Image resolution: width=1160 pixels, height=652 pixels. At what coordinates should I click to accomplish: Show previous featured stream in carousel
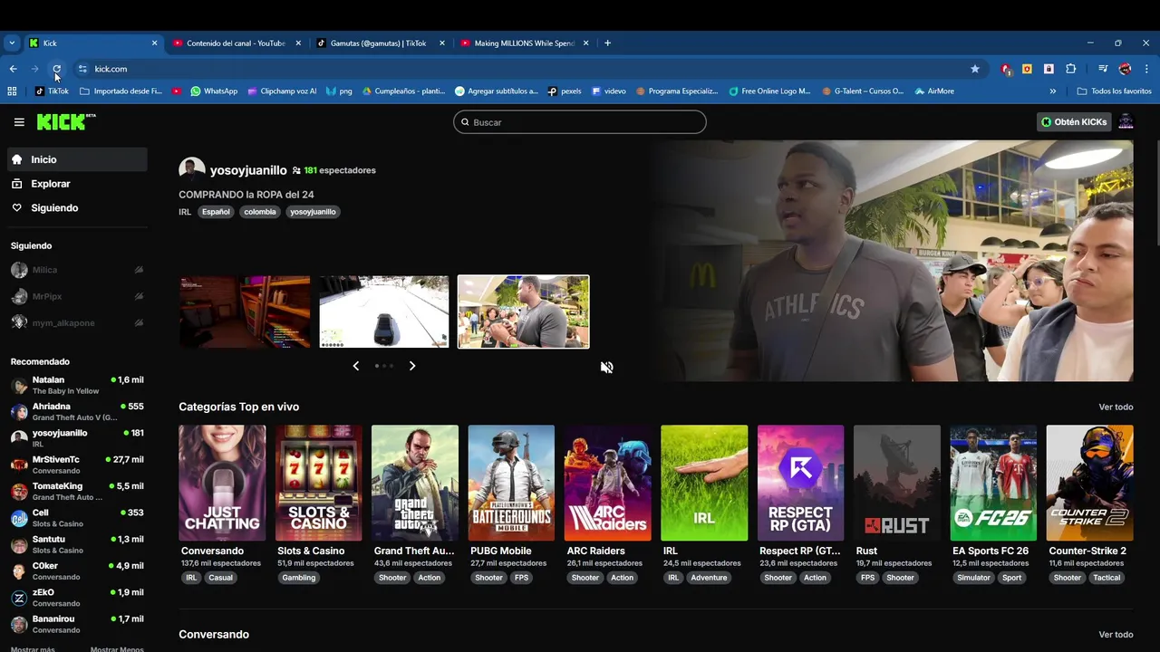point(355,366)
